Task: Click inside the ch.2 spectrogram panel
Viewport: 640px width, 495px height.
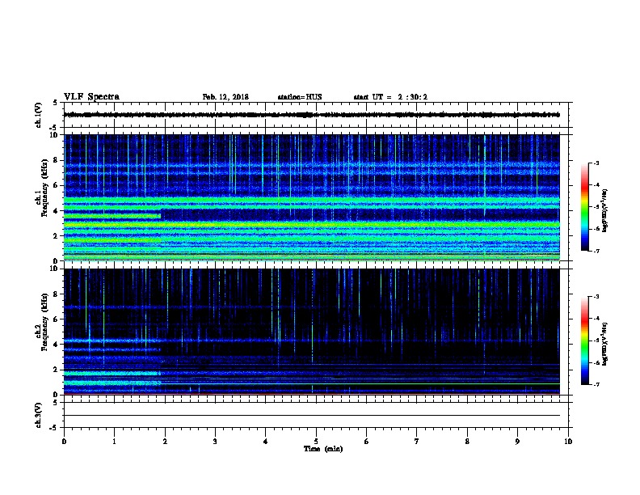Action: click(x=312, y=332)
